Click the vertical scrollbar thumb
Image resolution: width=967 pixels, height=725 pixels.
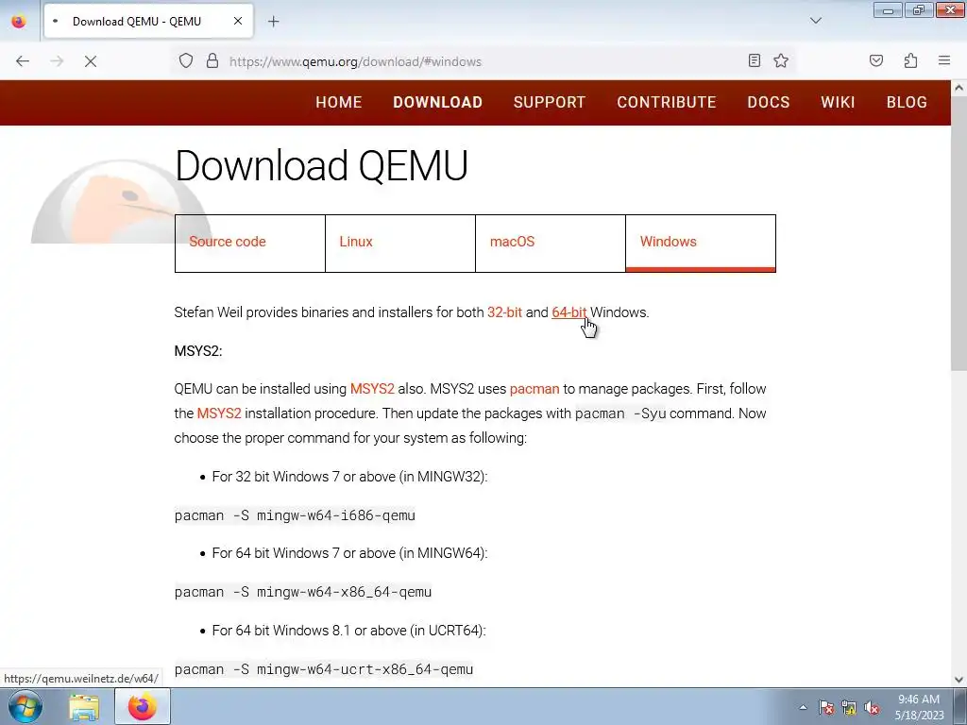click(x=959, y=234)
